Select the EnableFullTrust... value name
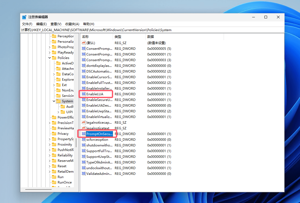Viewport: 300px width, 203px height. pos(99,83)
